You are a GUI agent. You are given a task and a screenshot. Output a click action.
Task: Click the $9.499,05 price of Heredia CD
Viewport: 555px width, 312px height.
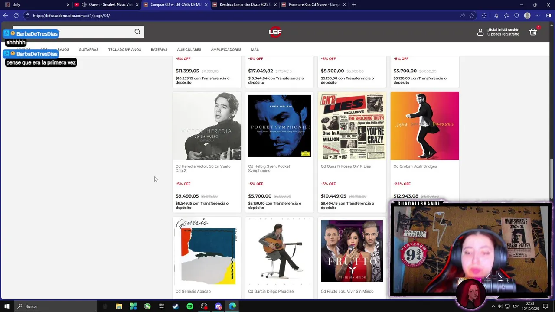point(187,196)
